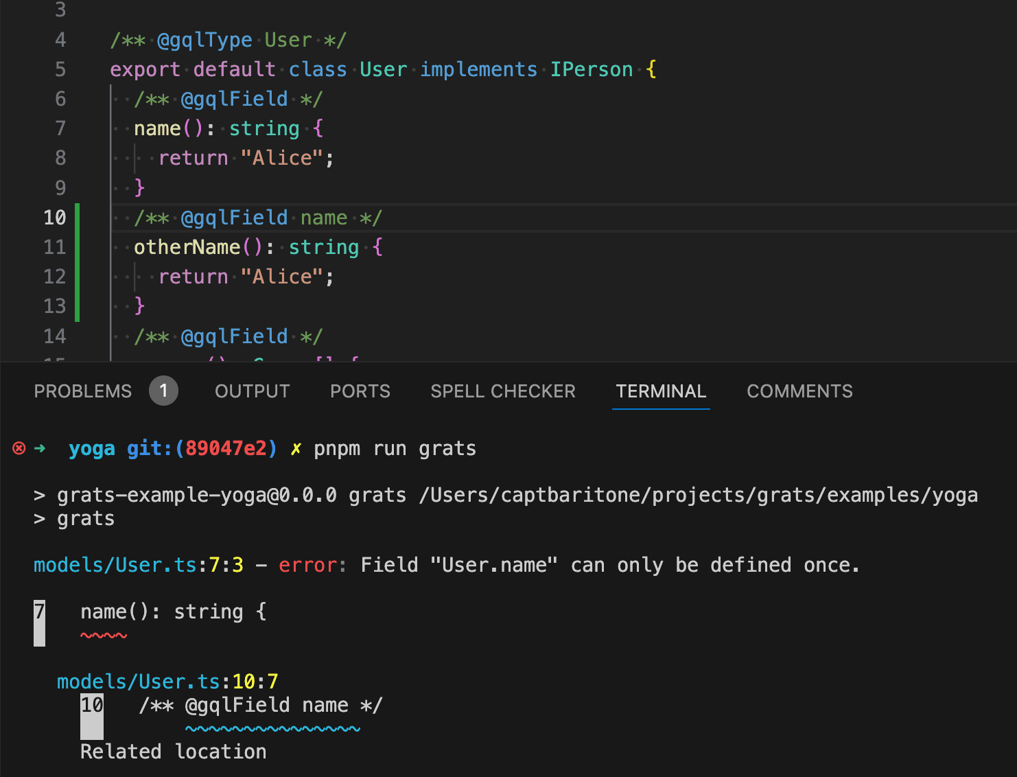Screen dimensions: 1017x777
Task: Switch to the OUTPUT tab
Action: [x=252, y=391]
